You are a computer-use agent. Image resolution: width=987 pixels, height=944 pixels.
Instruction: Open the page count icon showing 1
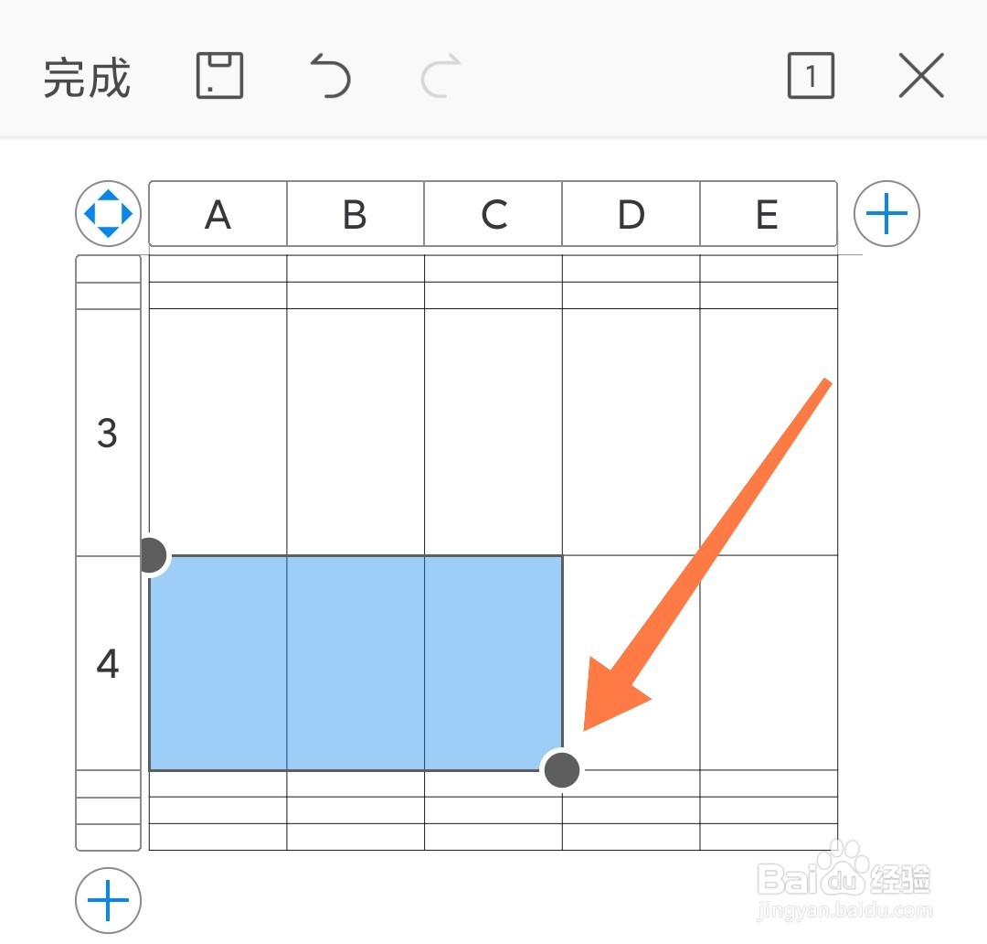811,76
